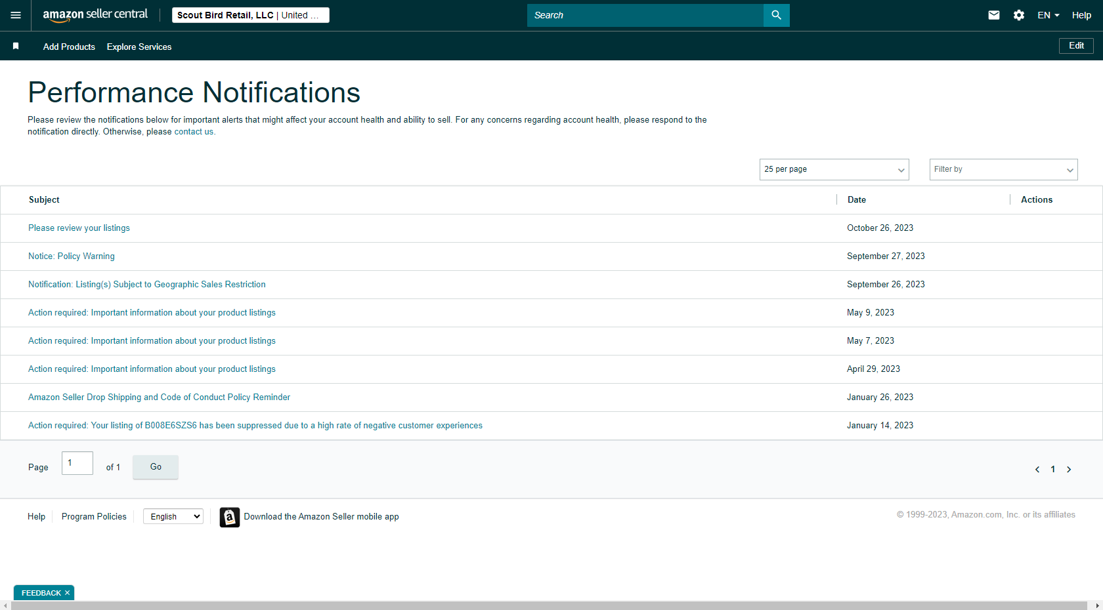Expand the Filter by dropdown
1103x610 pixels.
1004,169
